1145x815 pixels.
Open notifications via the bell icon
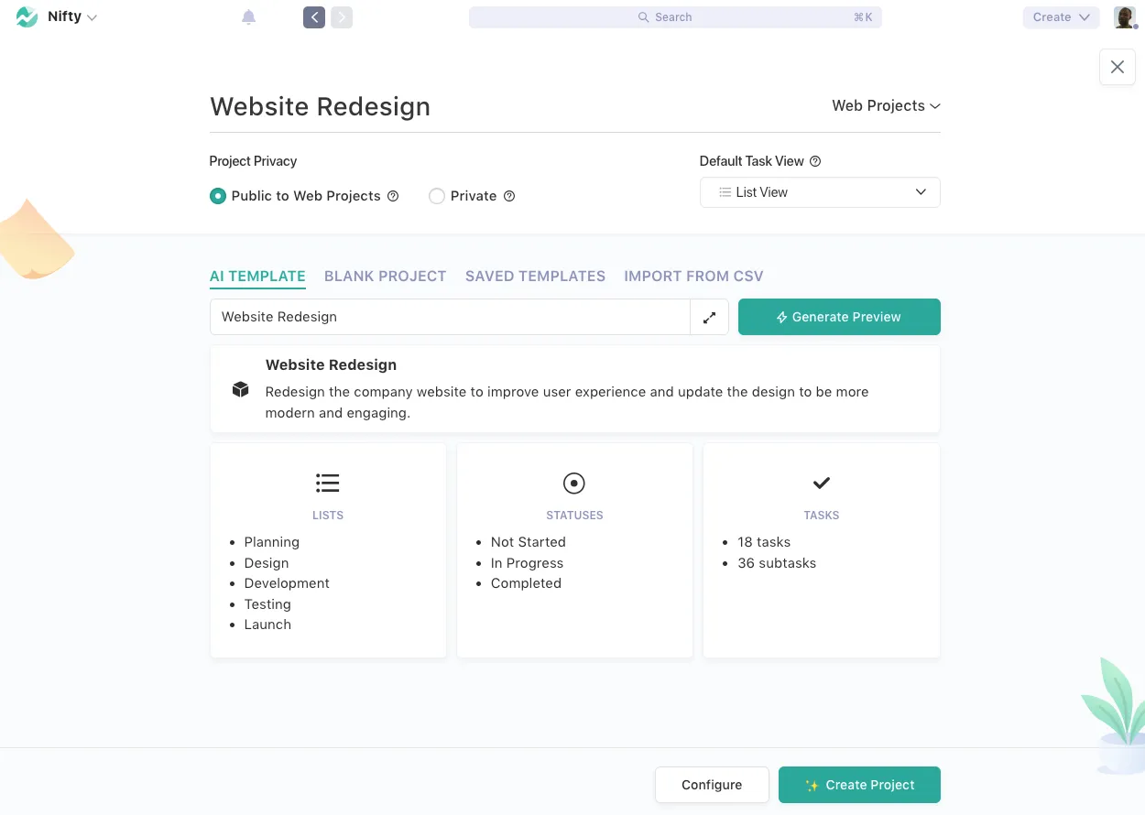[x=248, y=16]
